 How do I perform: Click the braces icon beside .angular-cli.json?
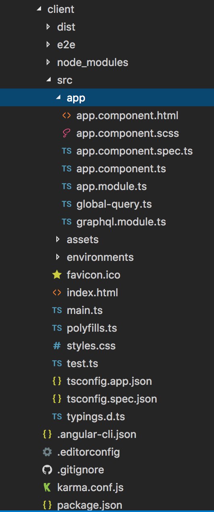pos(47,435)
